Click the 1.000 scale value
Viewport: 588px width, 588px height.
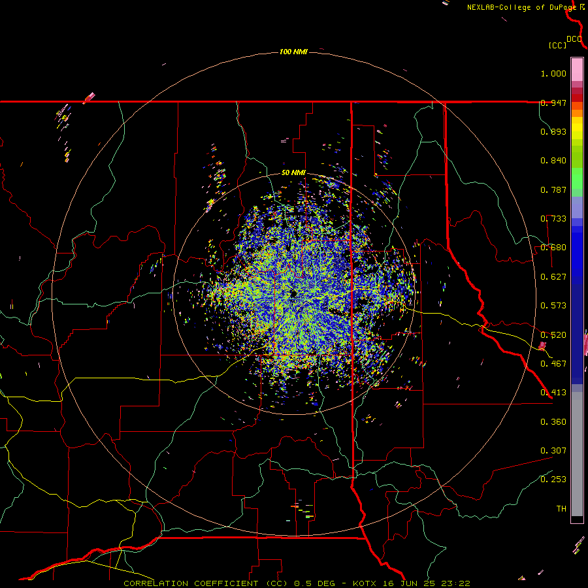553,73
